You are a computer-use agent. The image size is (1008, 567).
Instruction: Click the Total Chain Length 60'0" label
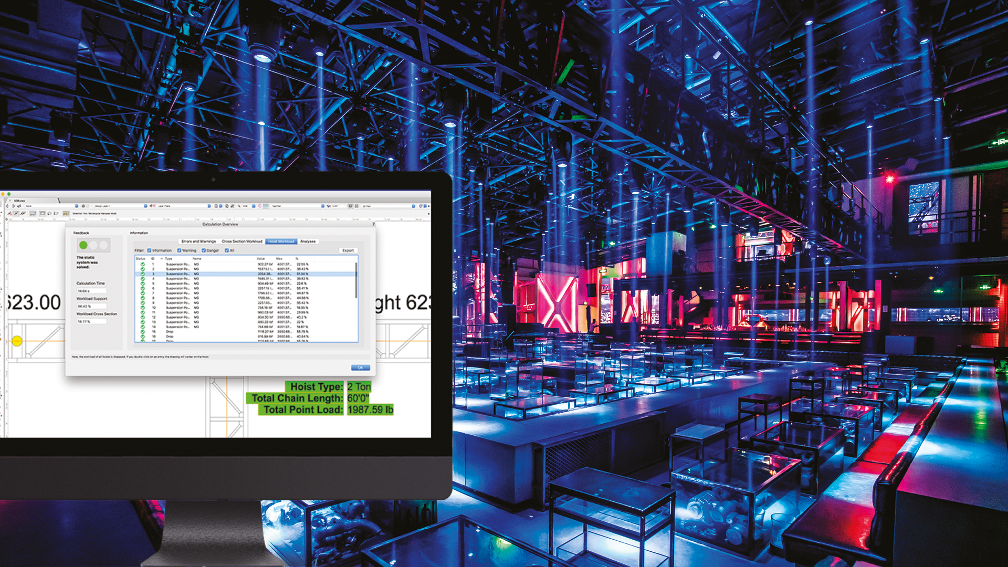pos(308,398)
